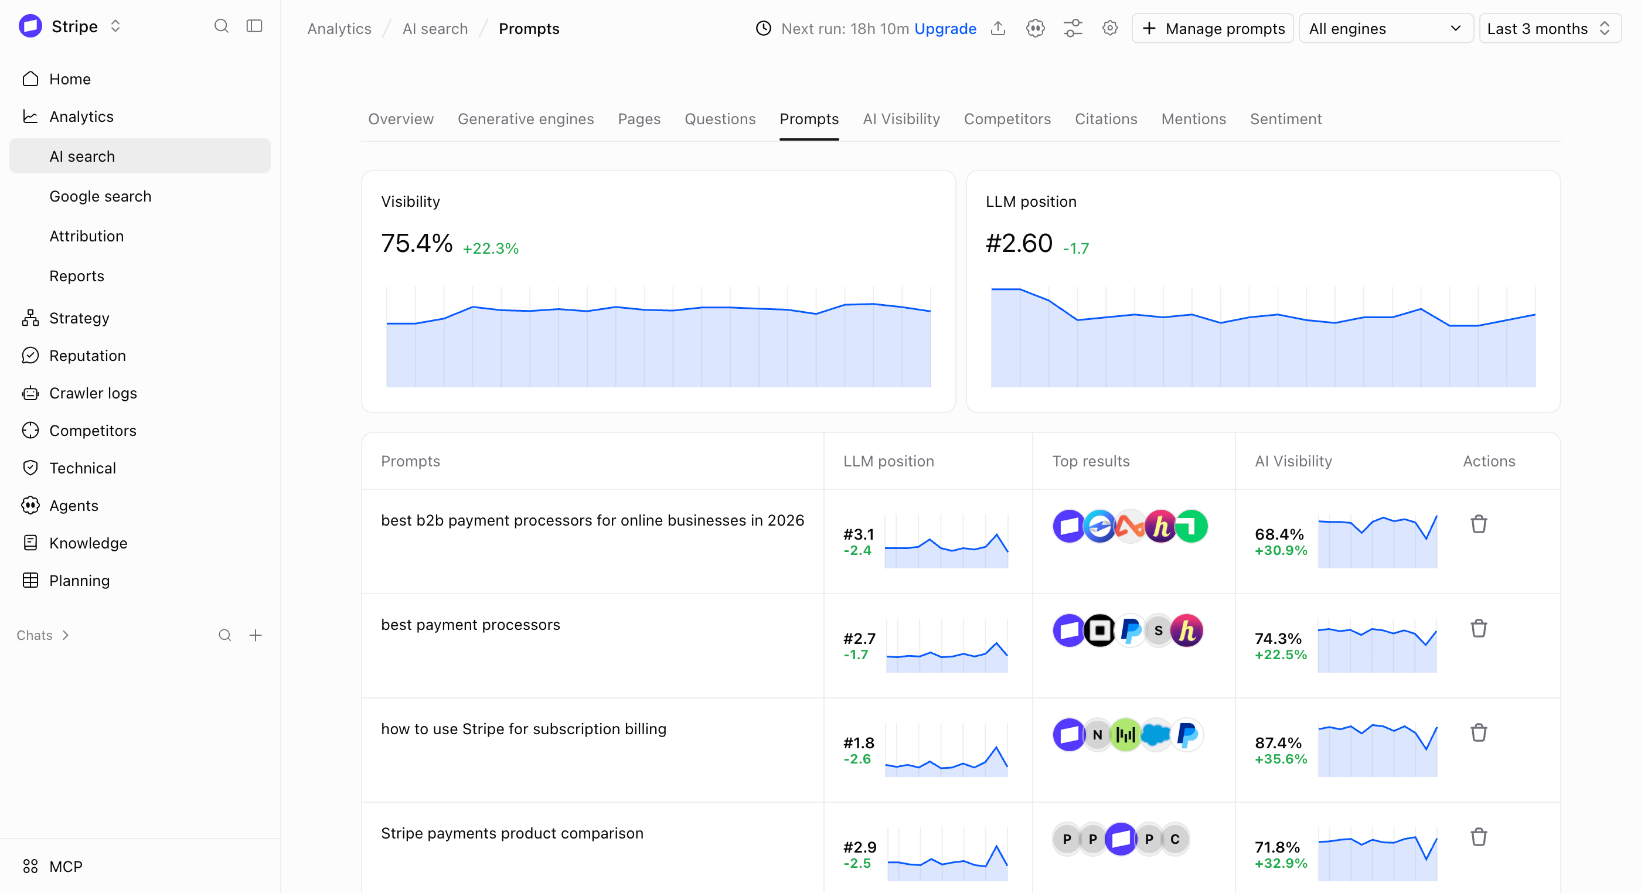Open Analytics section in sidebar
This screenshot has height=893, width=1641.
click(x=140, y=117)
